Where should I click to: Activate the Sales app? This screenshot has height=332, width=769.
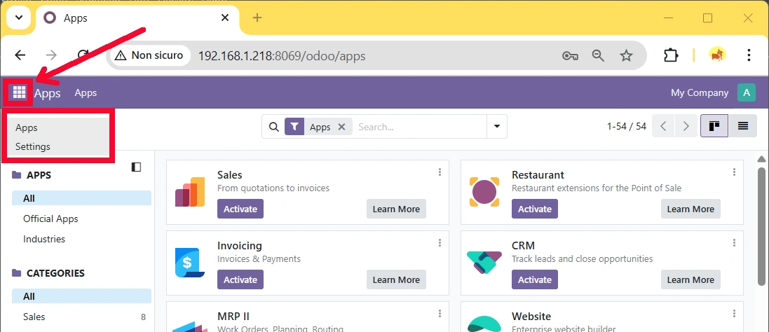pyautogui.click(x=240, y=209)
